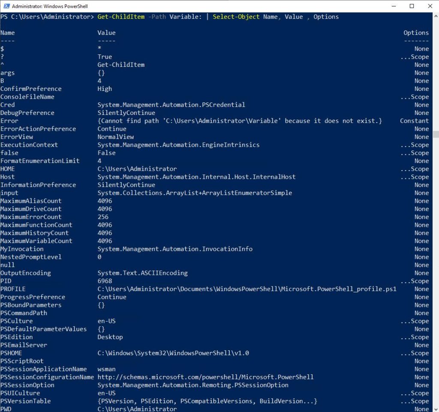
Task: Click the ArrayListEnumeratorSimple value
Action: pos(195,193)
